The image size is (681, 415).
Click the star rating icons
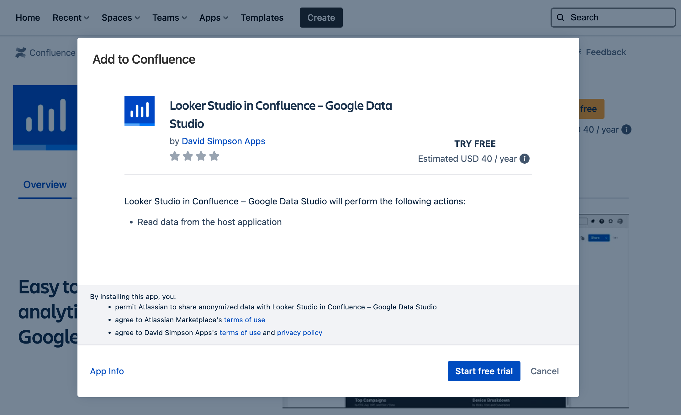194,156
